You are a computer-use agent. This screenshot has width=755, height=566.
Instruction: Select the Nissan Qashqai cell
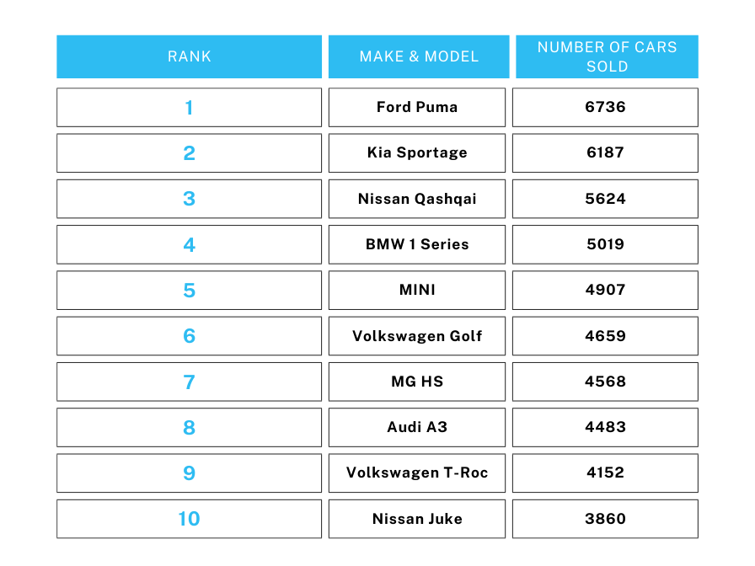pyautogui.click(x=417, y=199)
